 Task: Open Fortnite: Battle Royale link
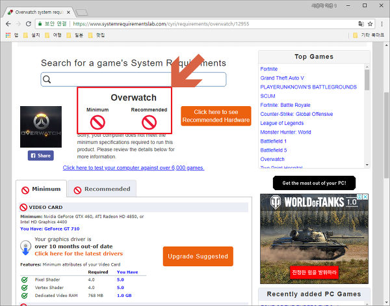click(x=285, y=105)
